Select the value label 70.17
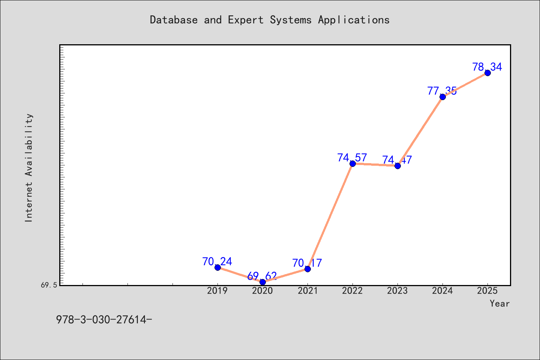The height and width of the screenshot is (360, 540). (x=307, y=263)
